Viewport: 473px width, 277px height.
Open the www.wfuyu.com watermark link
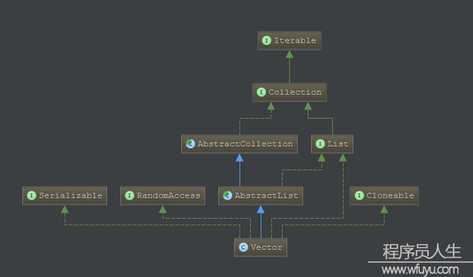tap(420, 270)
